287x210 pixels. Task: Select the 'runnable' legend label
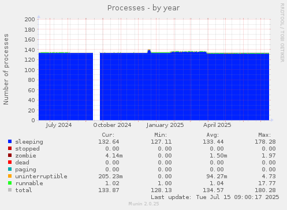(29, 183)
